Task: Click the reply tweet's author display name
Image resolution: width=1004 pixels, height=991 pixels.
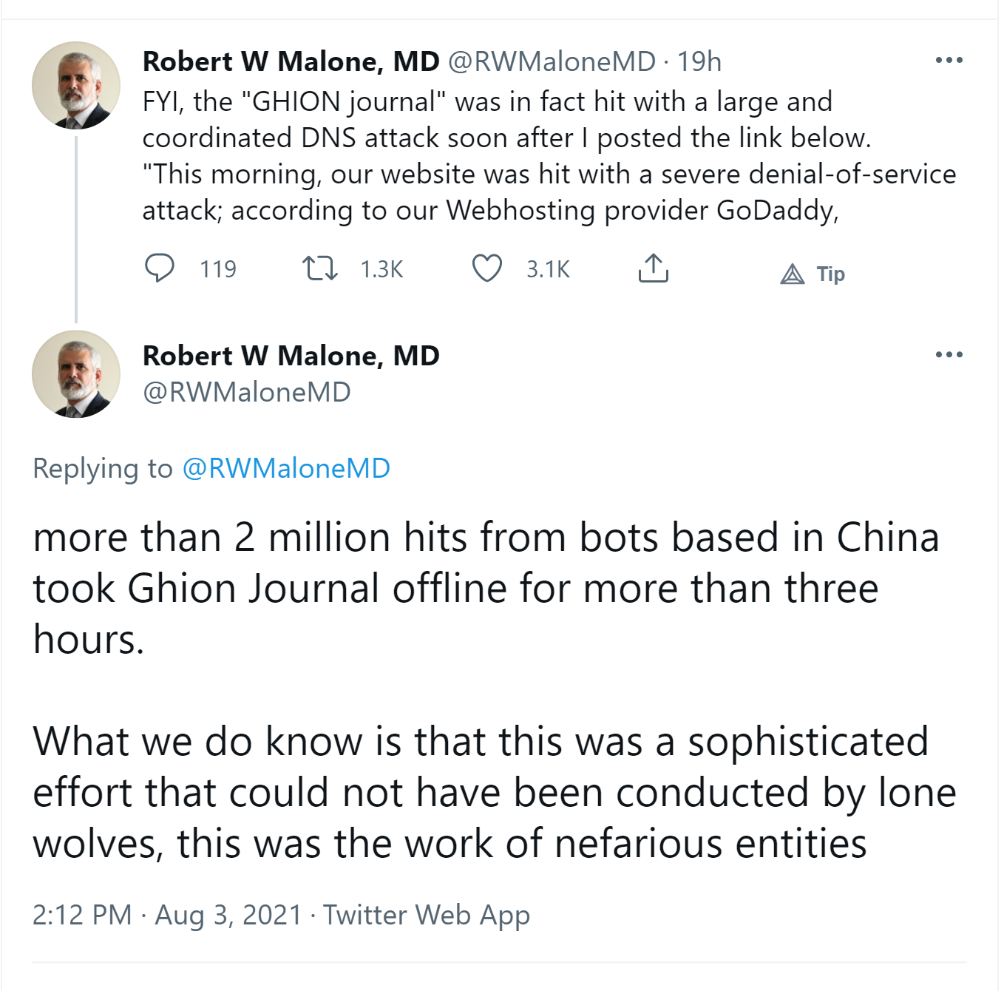Action: coord(291,356)
